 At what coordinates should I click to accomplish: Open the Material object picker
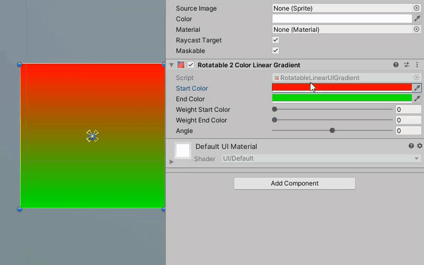point(417,29)
